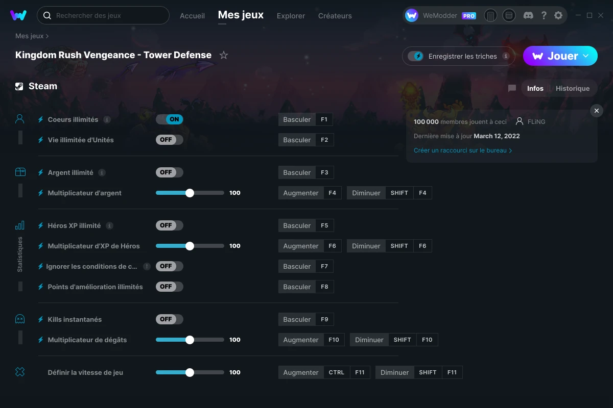This screenshot has width=613, height=408.
Task: Select the Statistiques bar chart icon
Action: [x=20, y=225]
